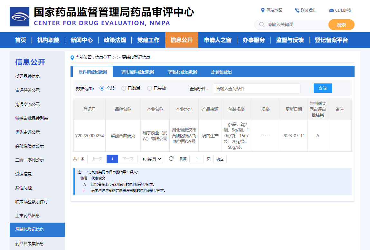Screen dimensions: 370x250
Task: Click the orange 搜索 button
Action: [341, 25]
